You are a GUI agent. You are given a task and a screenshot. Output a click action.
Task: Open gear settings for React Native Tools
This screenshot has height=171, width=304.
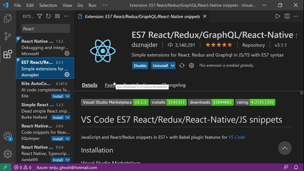coord(67,53)
